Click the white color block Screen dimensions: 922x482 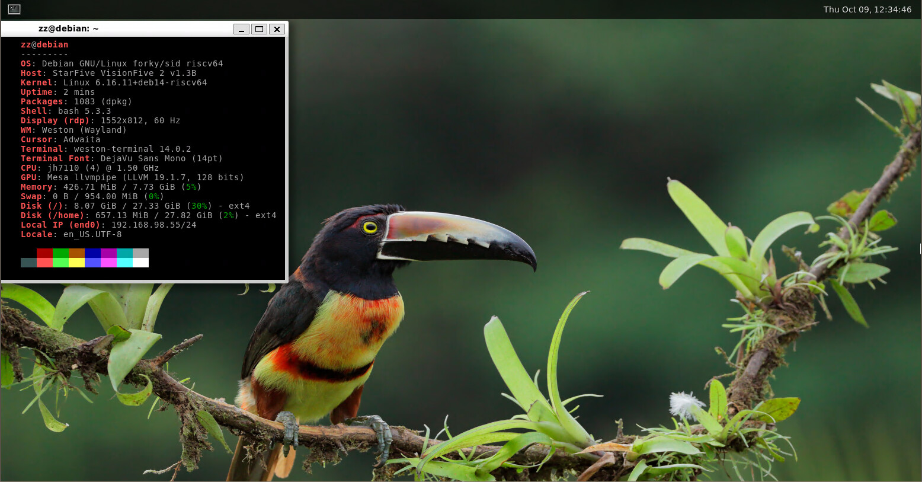[140, 263]
